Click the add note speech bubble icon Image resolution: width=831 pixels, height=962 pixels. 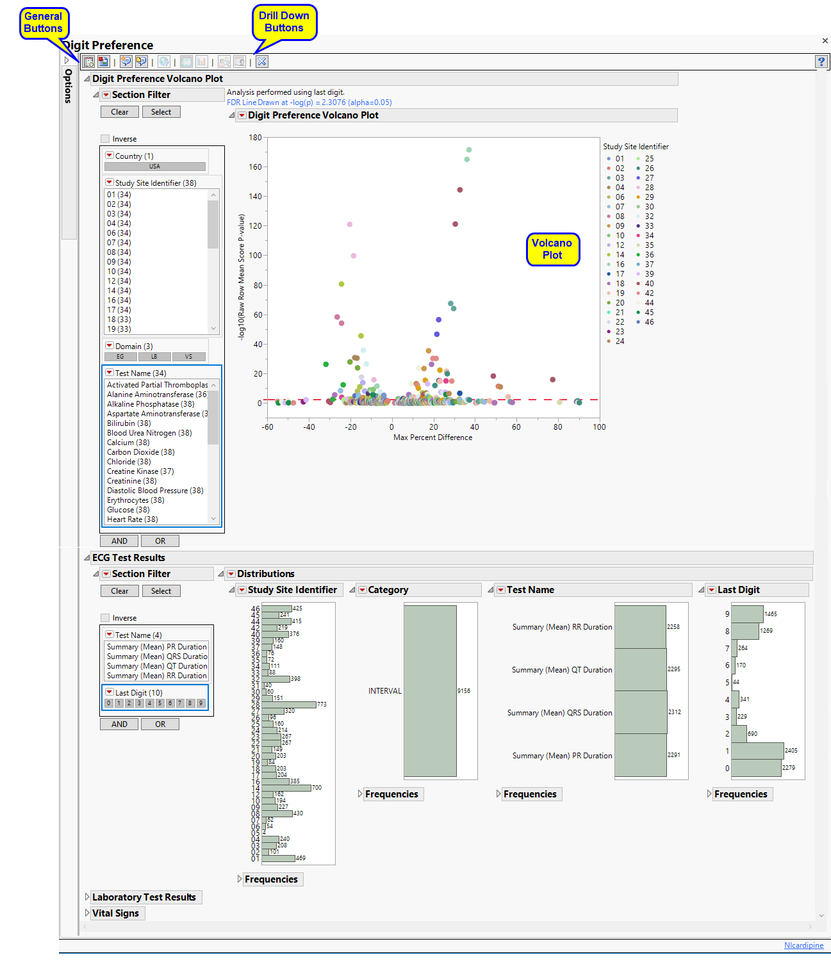point(126,62)
